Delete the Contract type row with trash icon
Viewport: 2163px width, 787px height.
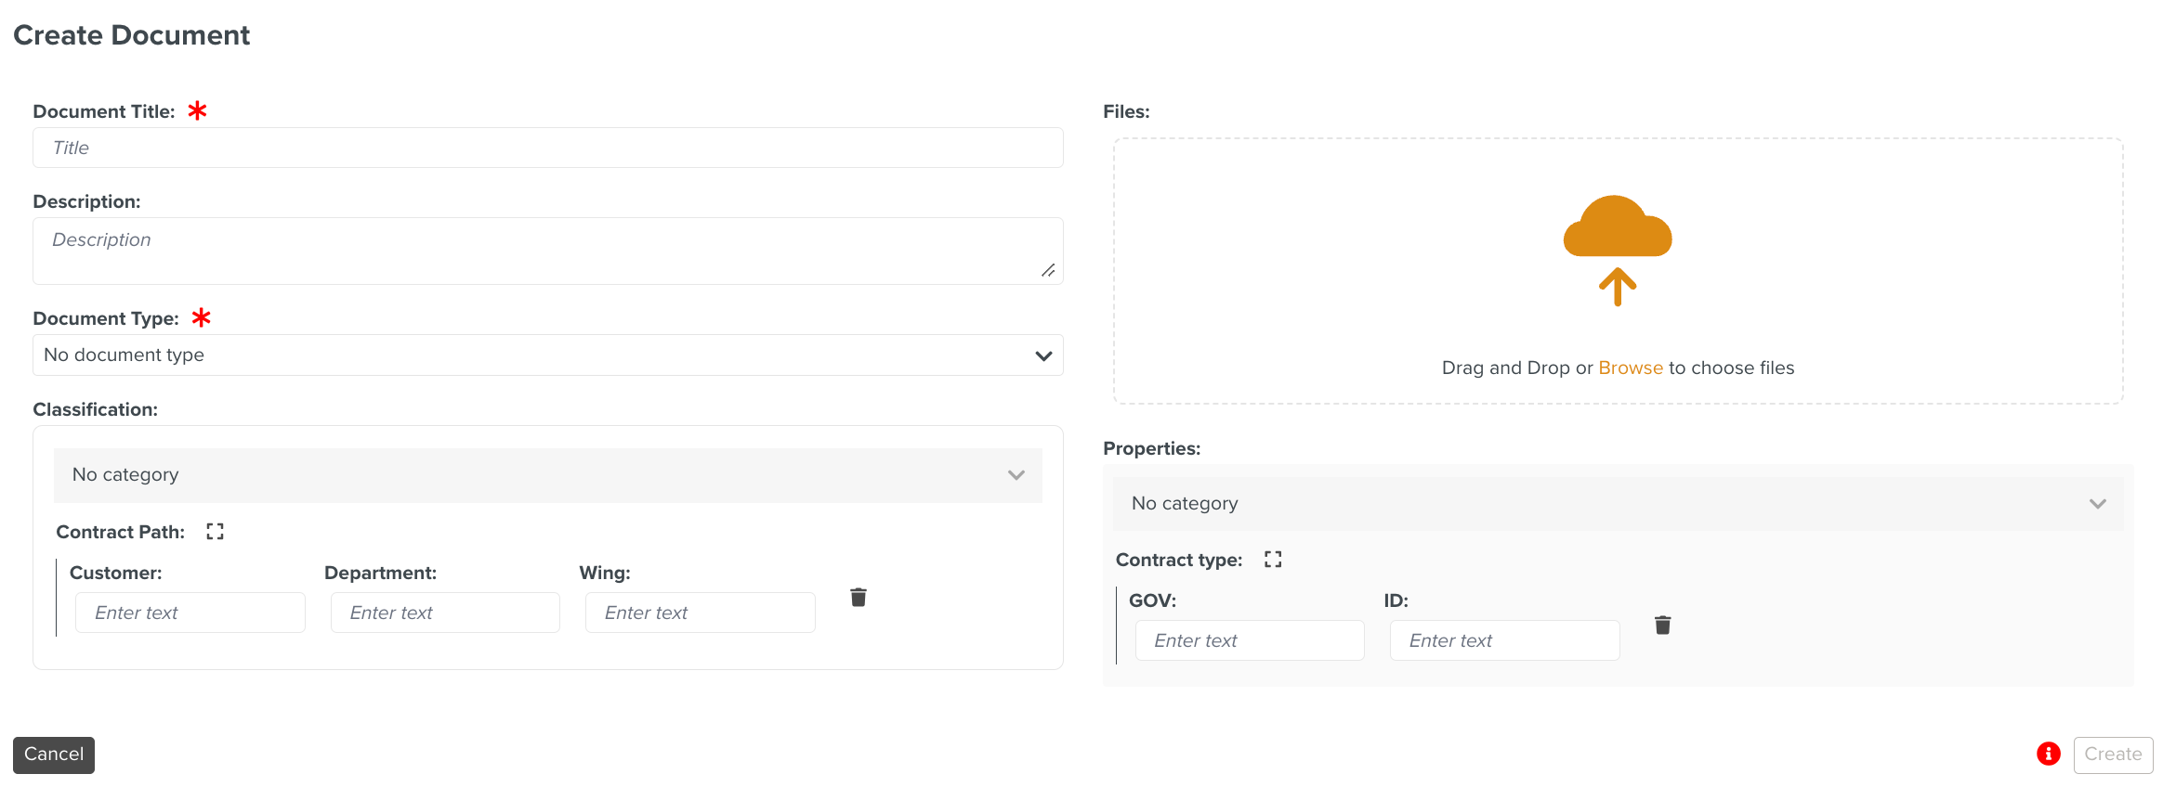[x=1662, y=626]
